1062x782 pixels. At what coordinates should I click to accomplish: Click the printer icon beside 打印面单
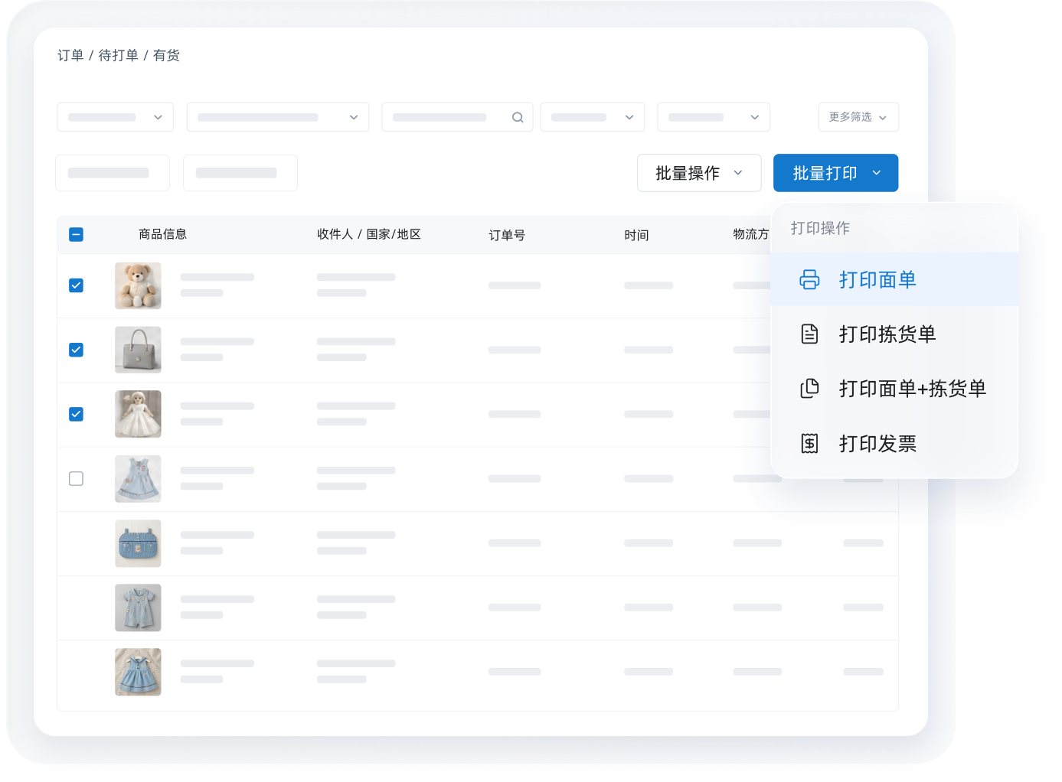click(809, 279)
